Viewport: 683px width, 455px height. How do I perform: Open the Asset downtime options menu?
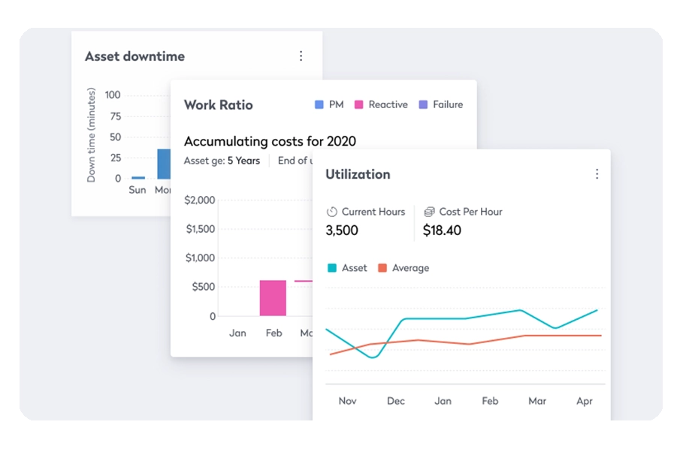(x=301, y=56)
